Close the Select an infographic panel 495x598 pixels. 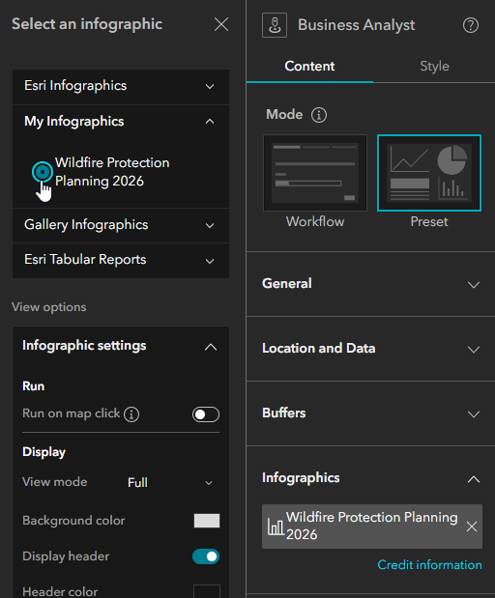(x=221, y=24)
